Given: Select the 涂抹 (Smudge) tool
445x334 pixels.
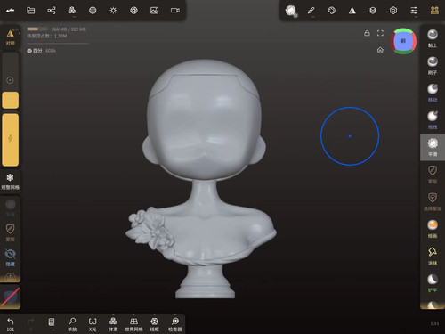Looking at the screenshot, I should point(433,257).
